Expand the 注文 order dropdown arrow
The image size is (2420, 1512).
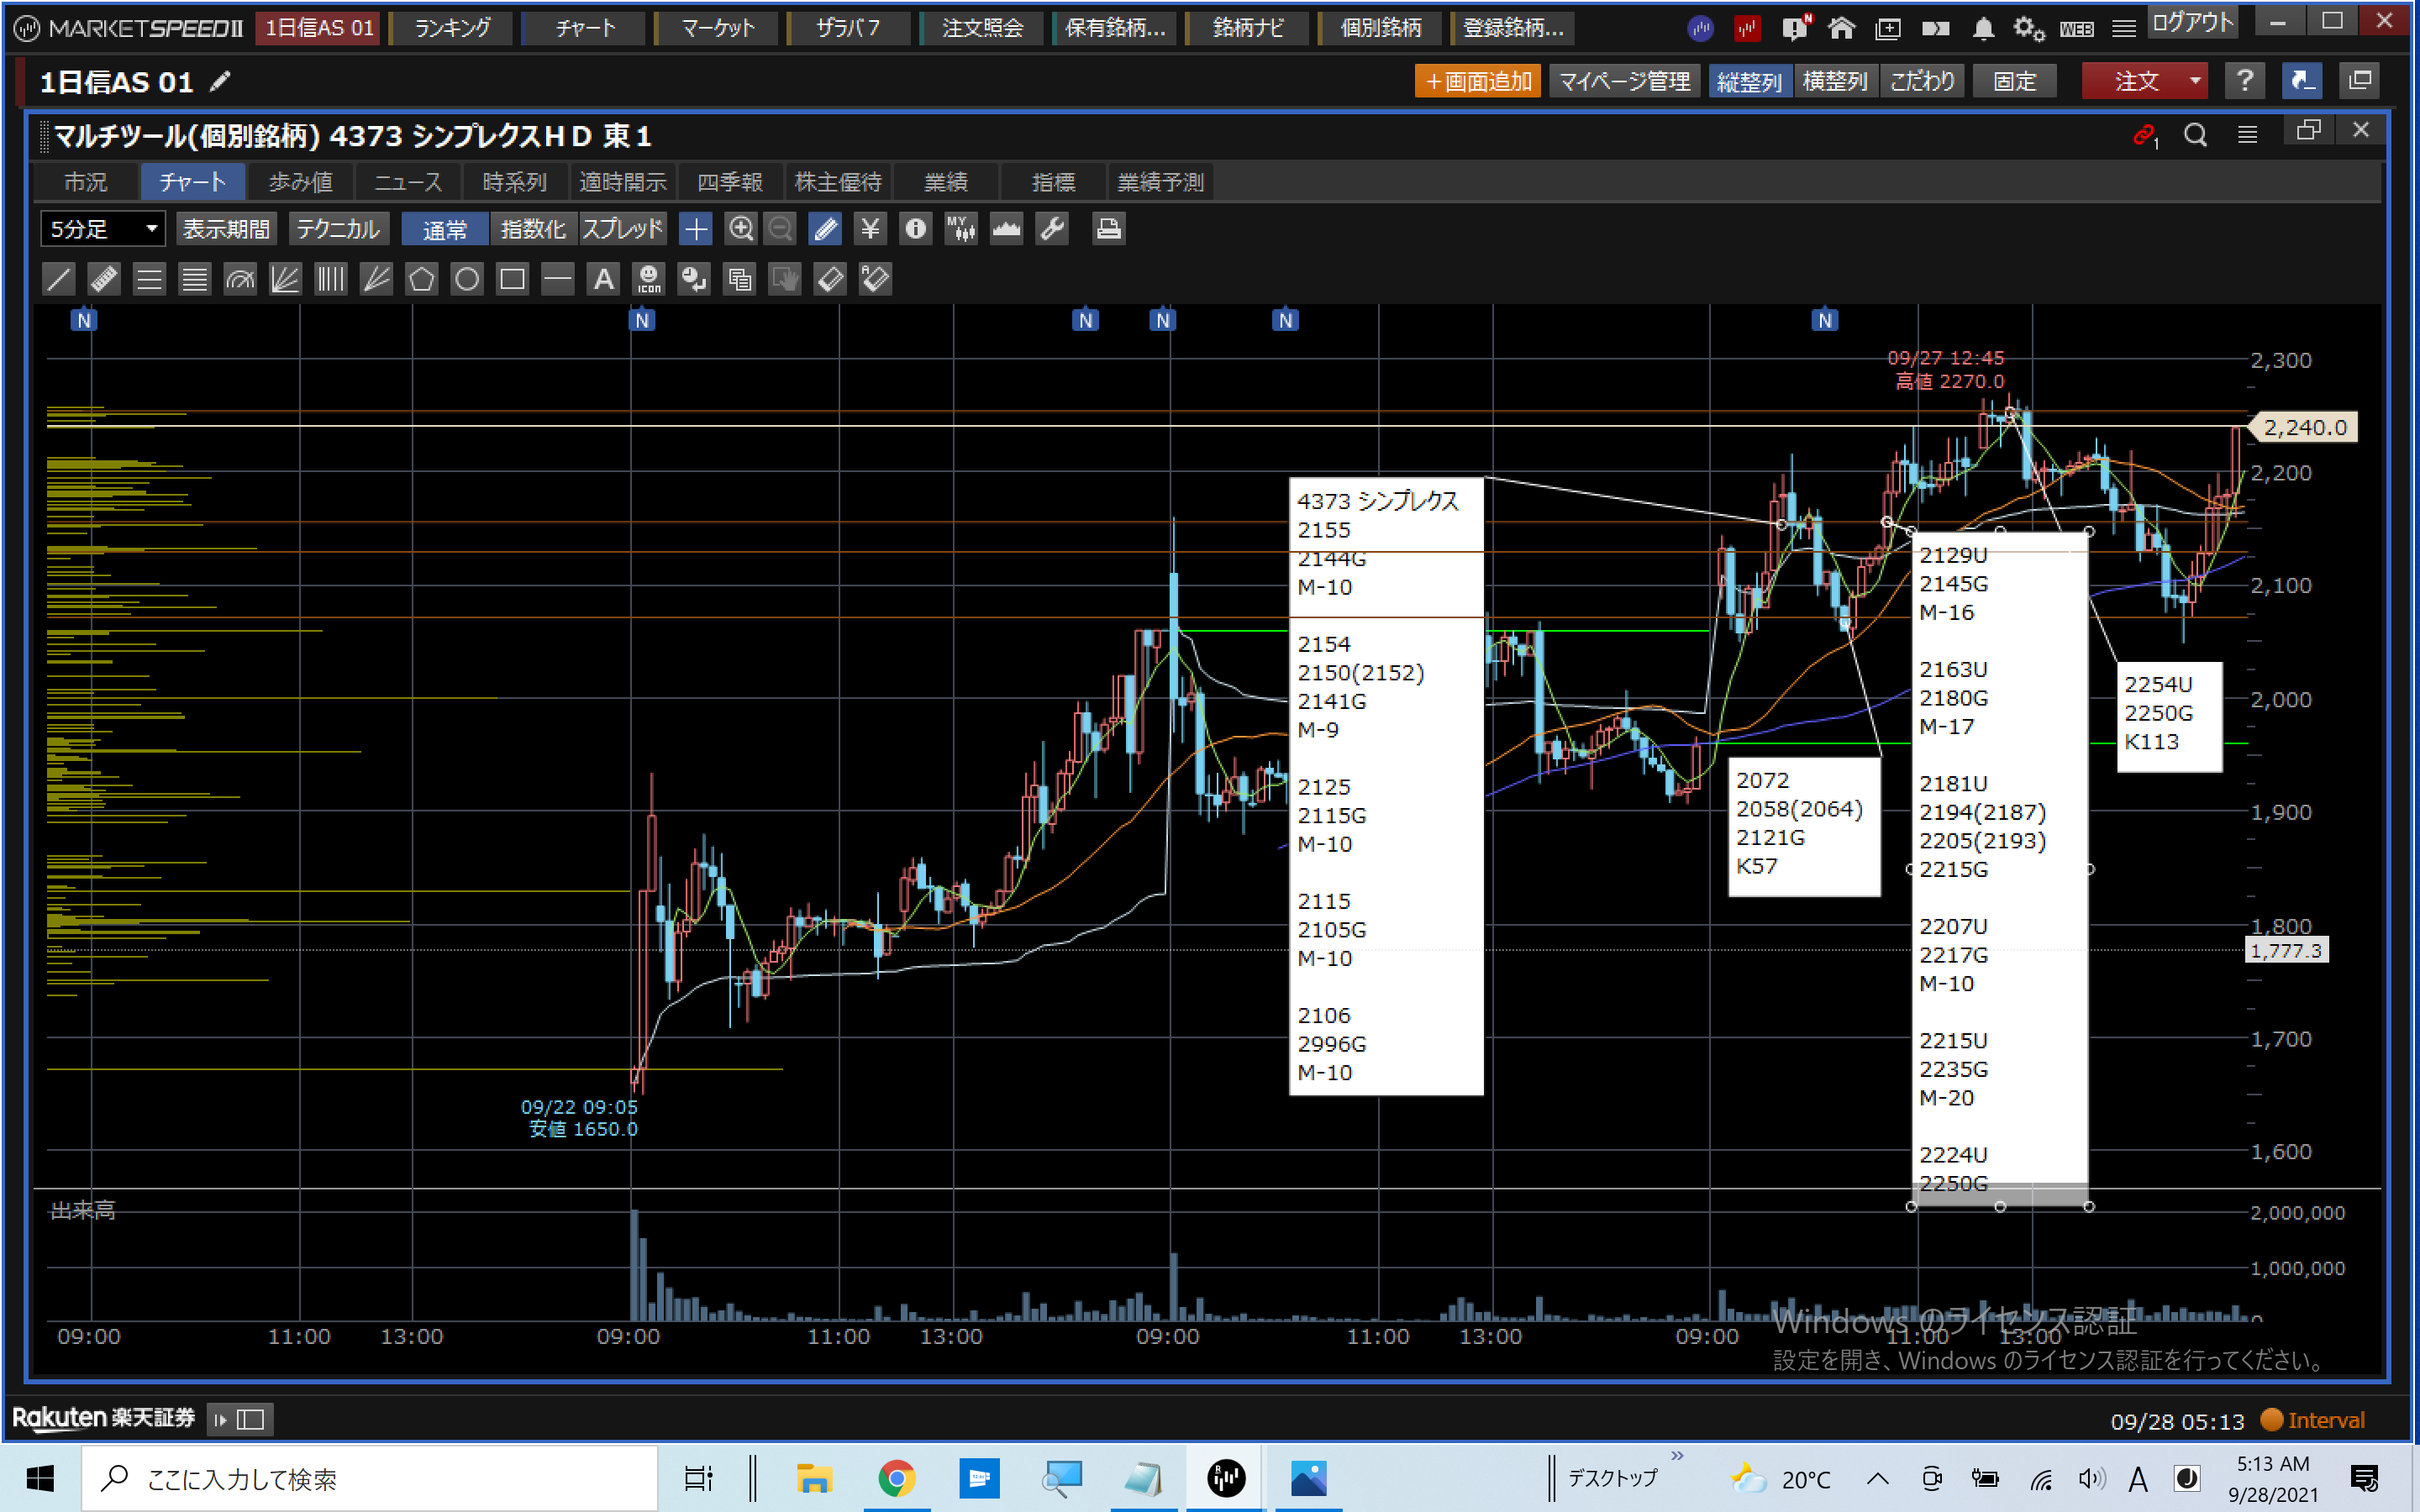pyautogui.click(x=2195, y=81)
